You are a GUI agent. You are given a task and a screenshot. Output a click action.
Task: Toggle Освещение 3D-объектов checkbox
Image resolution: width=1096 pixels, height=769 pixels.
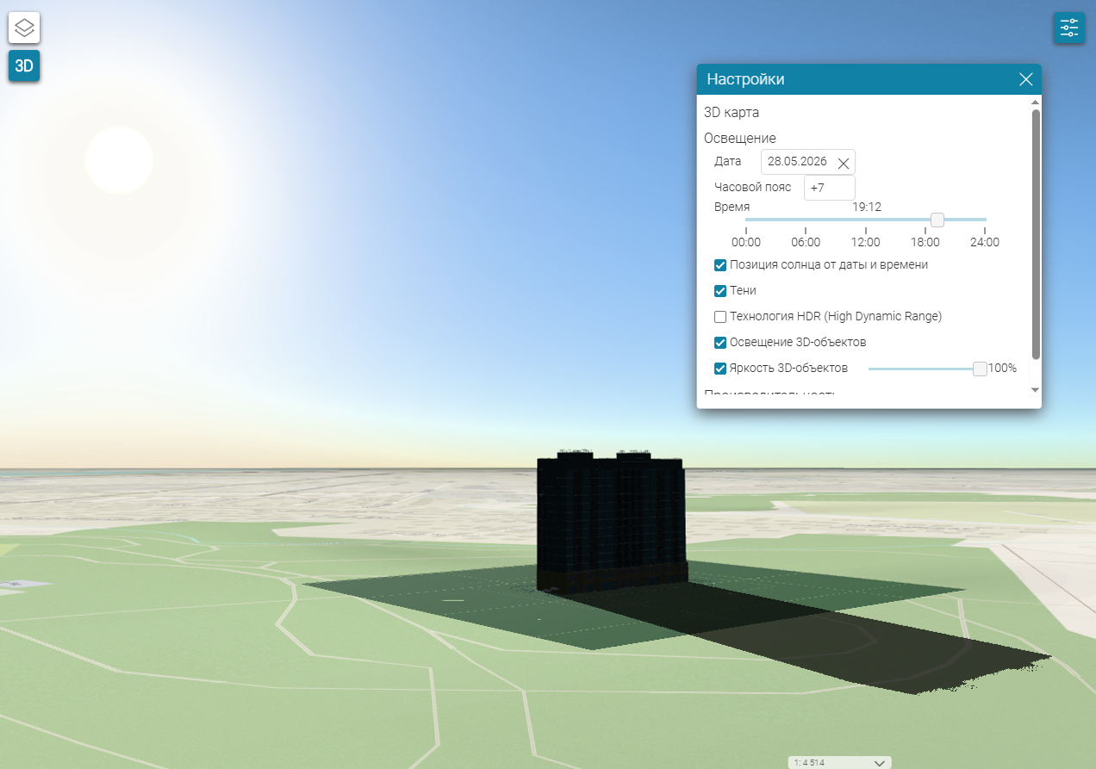click(720, 343)
